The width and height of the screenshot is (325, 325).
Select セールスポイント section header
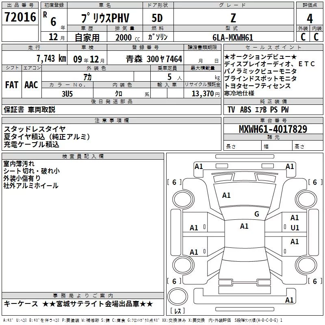[x=273, y=47]
